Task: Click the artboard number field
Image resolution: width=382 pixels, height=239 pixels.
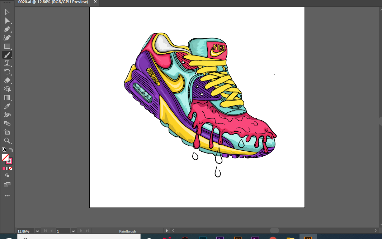Action: 63,231
